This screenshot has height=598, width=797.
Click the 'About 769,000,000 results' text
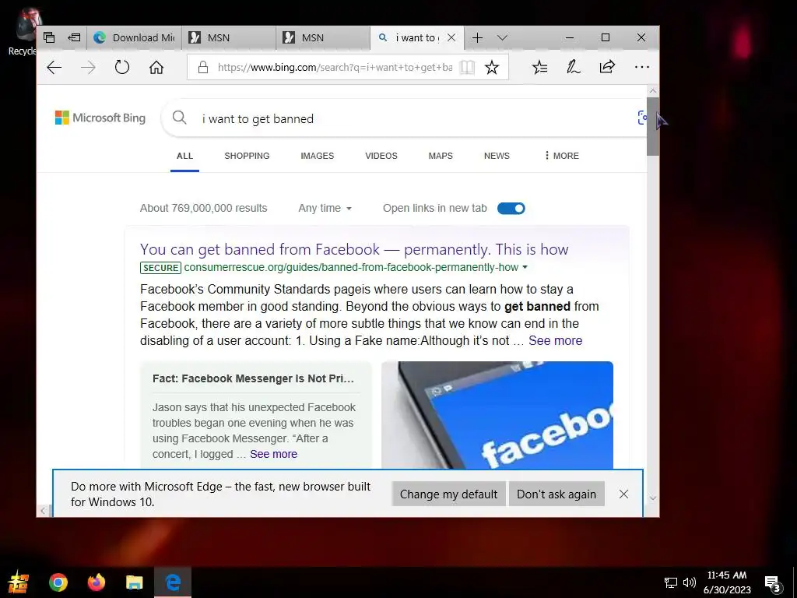[203, 208]
